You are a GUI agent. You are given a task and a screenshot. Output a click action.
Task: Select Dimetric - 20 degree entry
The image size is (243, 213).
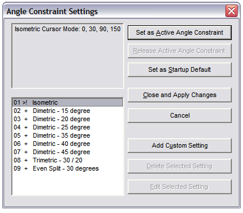(68, 119)
